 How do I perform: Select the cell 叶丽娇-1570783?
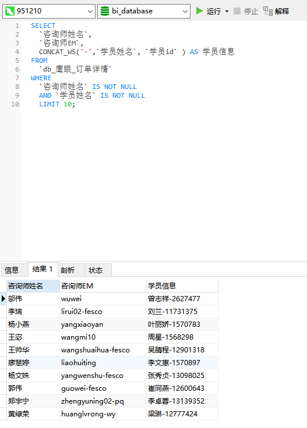[182, 324]
